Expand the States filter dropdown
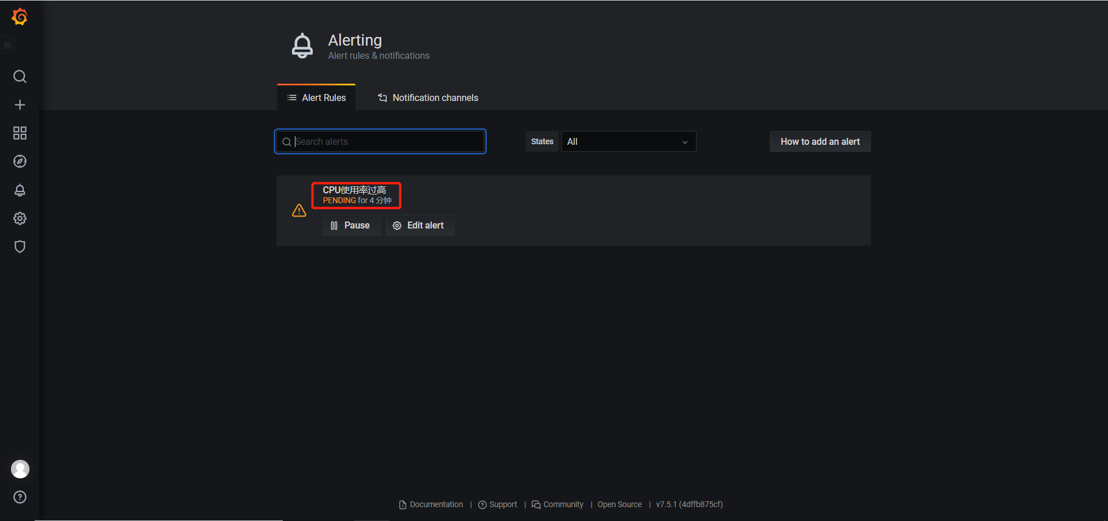The image size is (1108, 521). click(x=628, y=142)
